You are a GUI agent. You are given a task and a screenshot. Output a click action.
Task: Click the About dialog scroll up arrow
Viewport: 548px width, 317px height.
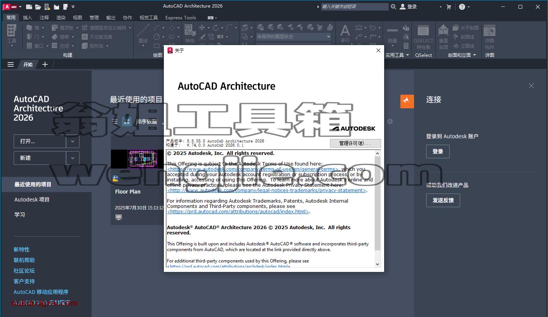pyautogui.click(x=377, y=153)
